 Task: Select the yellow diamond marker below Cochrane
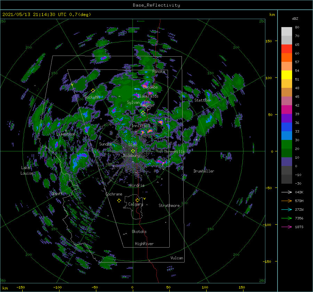(x=119, y=201)
